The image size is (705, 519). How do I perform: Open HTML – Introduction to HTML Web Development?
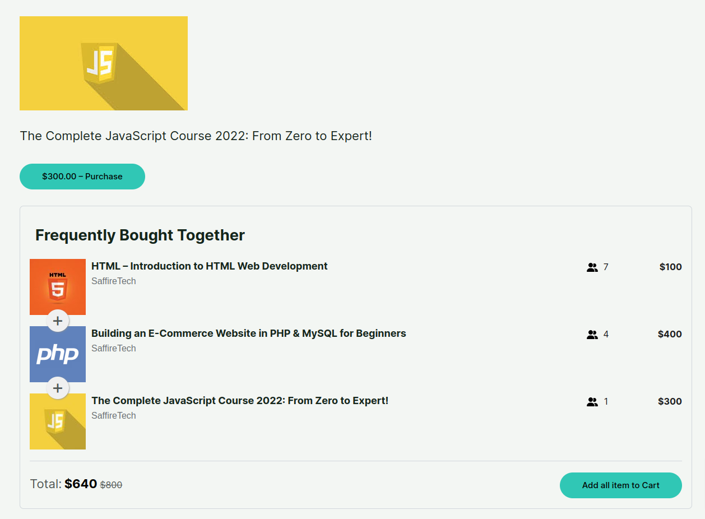point(210,266)
